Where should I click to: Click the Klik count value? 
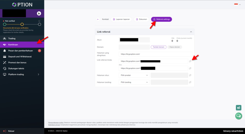172,41
